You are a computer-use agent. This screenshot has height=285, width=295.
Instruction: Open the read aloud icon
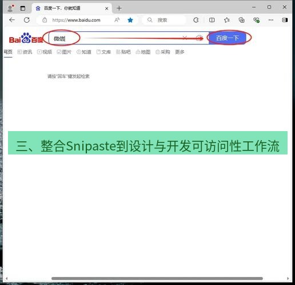point(117,20)
